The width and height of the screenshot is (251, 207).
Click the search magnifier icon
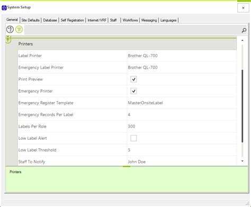[x=244, y=30]
